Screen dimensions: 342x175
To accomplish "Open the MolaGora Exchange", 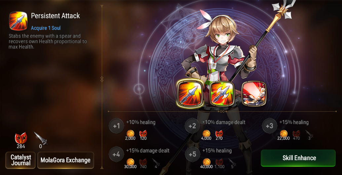I will pos(66,160).
